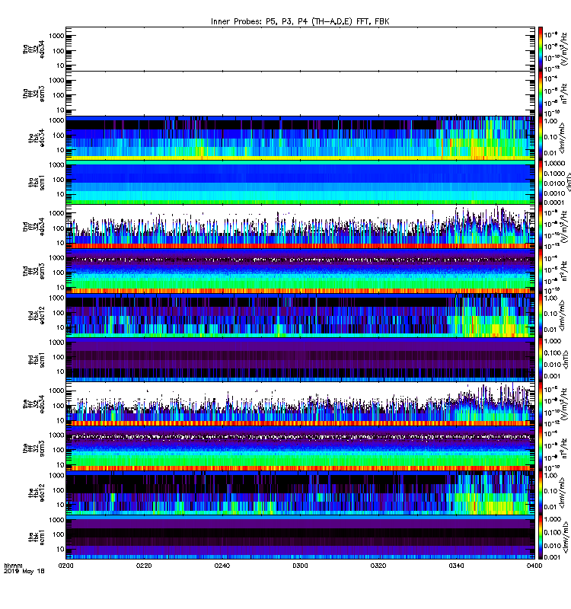Select the 'thd fbk scm1' panel label
Image resolution: width=571 pixels, height=609 pixels.
37,359
